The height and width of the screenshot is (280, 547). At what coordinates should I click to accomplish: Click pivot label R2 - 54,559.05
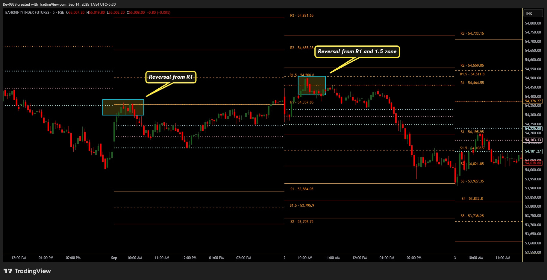click(x=472, y=66)
